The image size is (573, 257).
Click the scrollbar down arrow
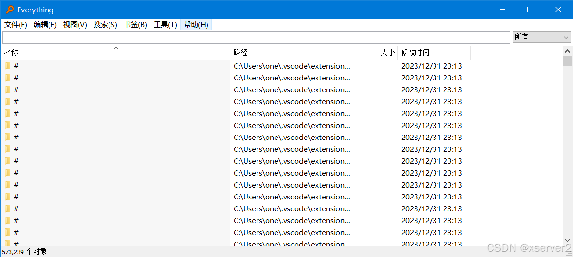[x=567, y=241]
